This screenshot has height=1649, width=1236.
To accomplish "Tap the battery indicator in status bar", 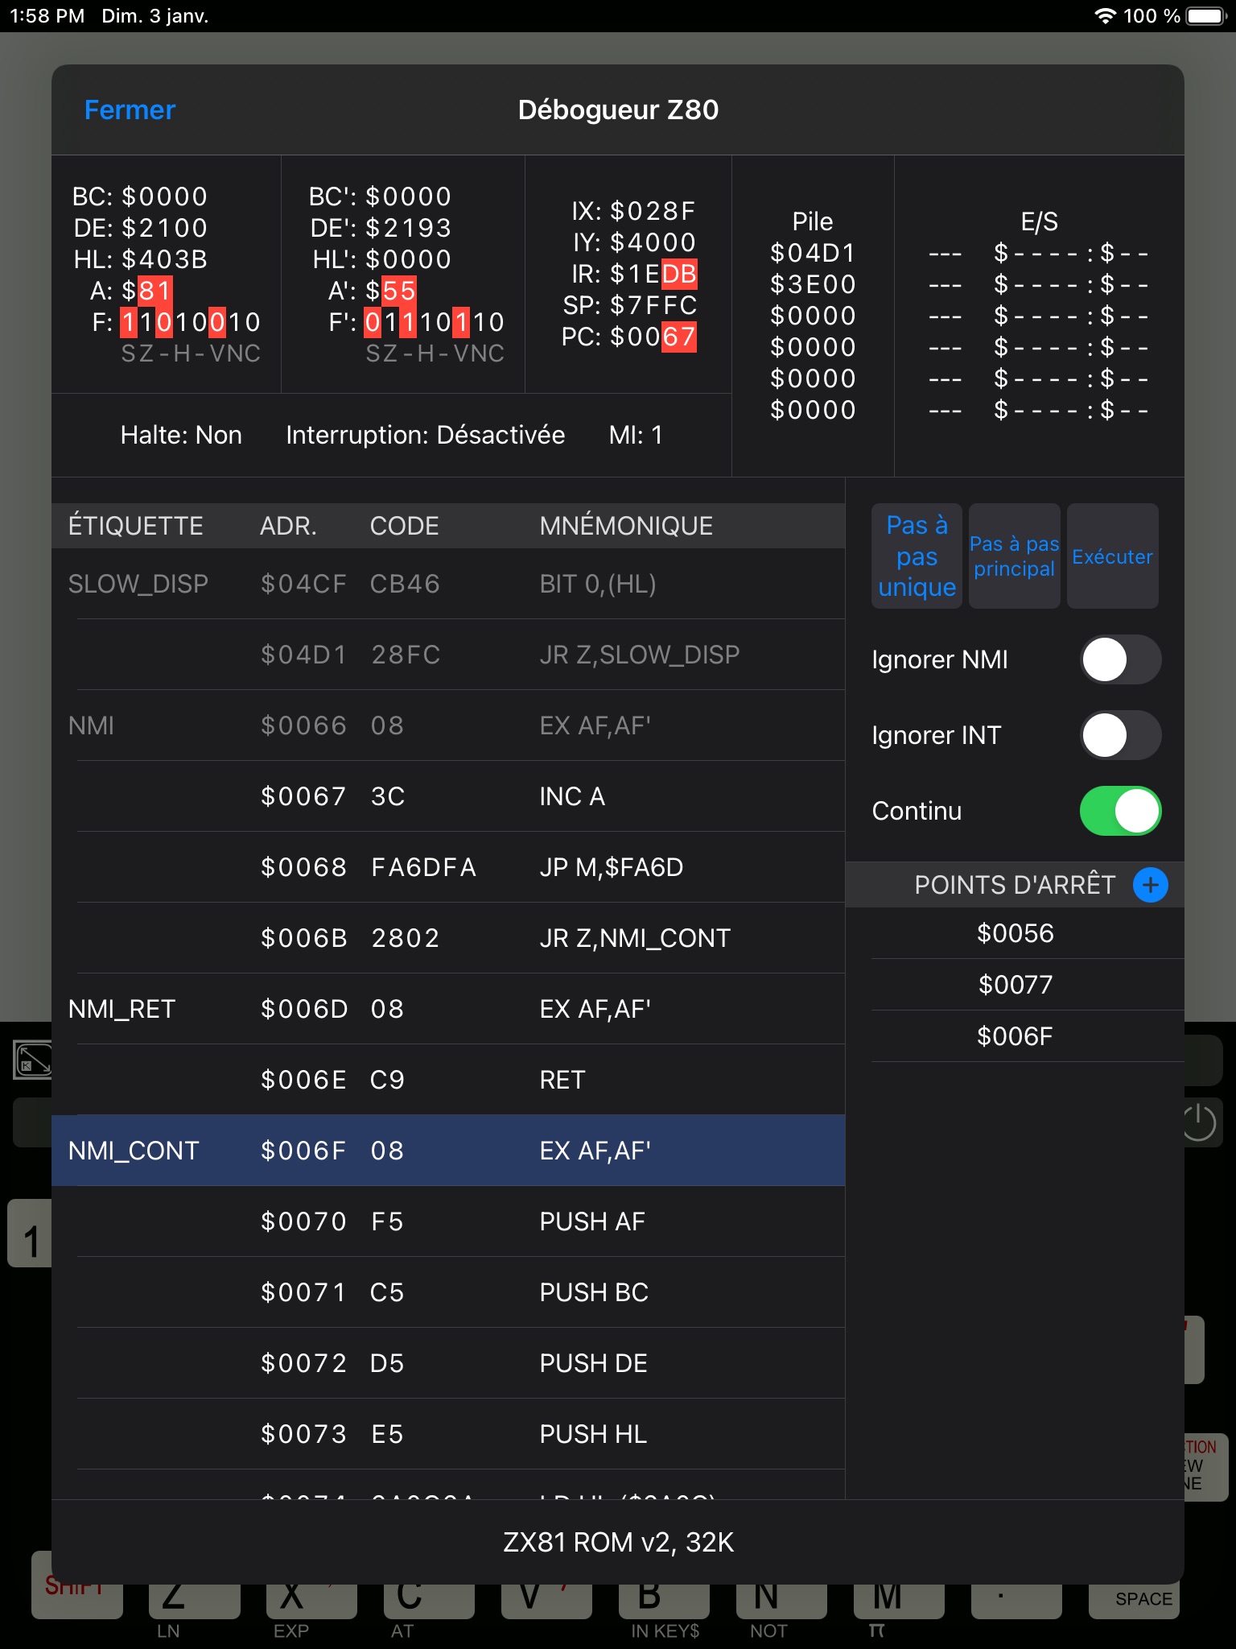I will pyautogui.click(x=1205, y=16).
